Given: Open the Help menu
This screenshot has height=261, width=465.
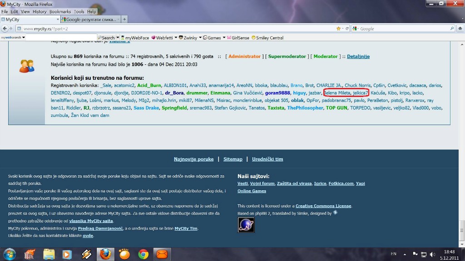Looking at the screenshot, I should point(92,11).
